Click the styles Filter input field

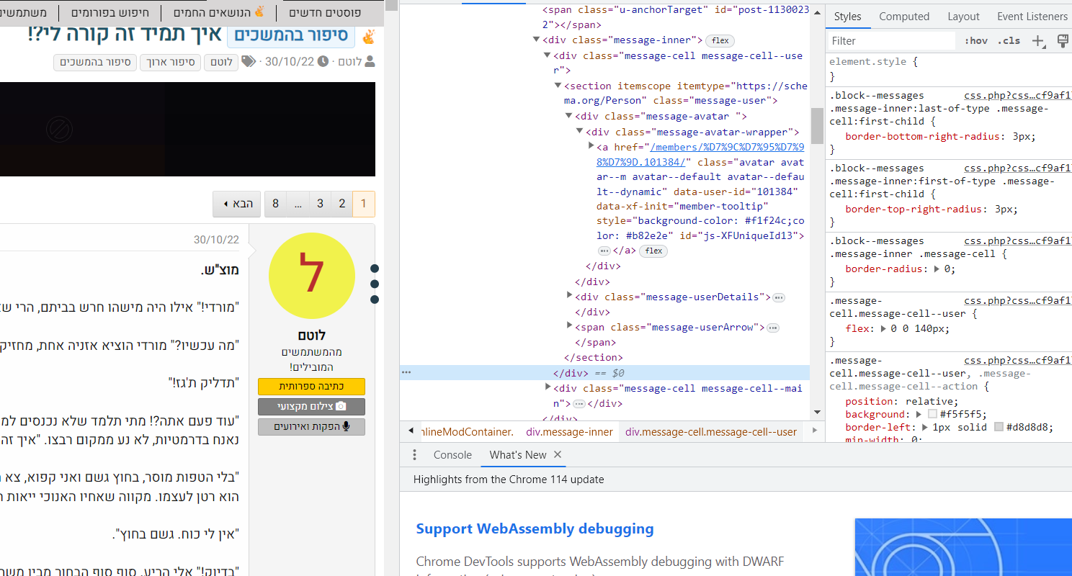click(890, 41)
